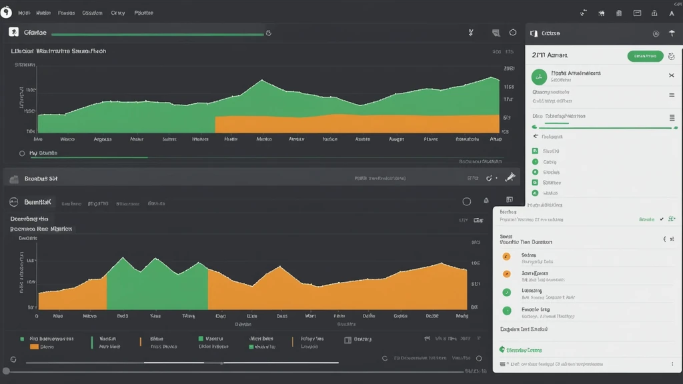Click the gray scrubber knob at bottom-left

[6, 371]
